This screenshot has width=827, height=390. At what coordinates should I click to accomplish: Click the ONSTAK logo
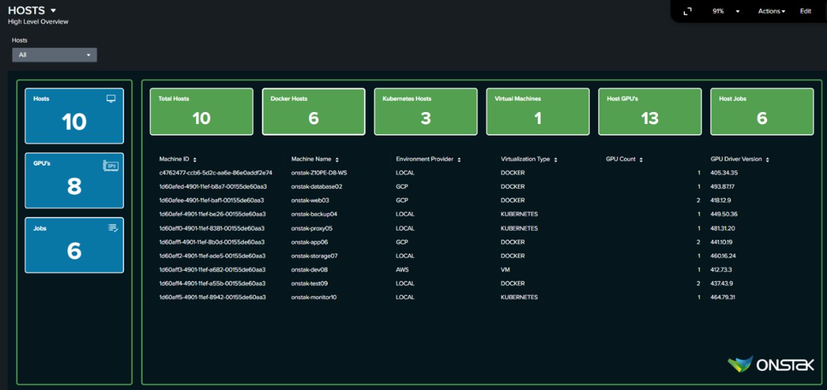pos(771,364)
